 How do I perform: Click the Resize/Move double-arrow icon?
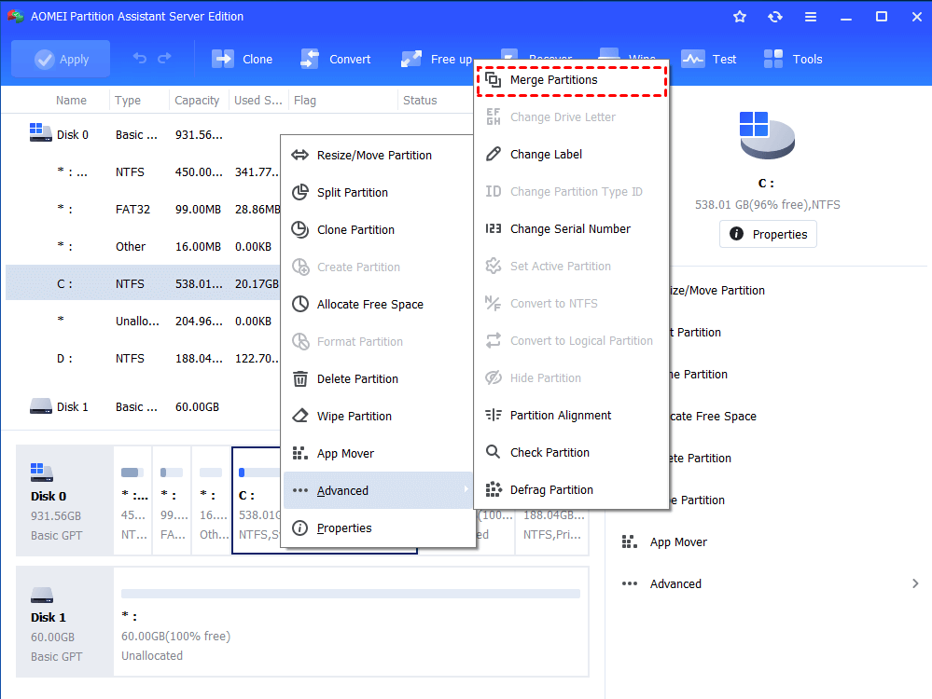[300, 155]
